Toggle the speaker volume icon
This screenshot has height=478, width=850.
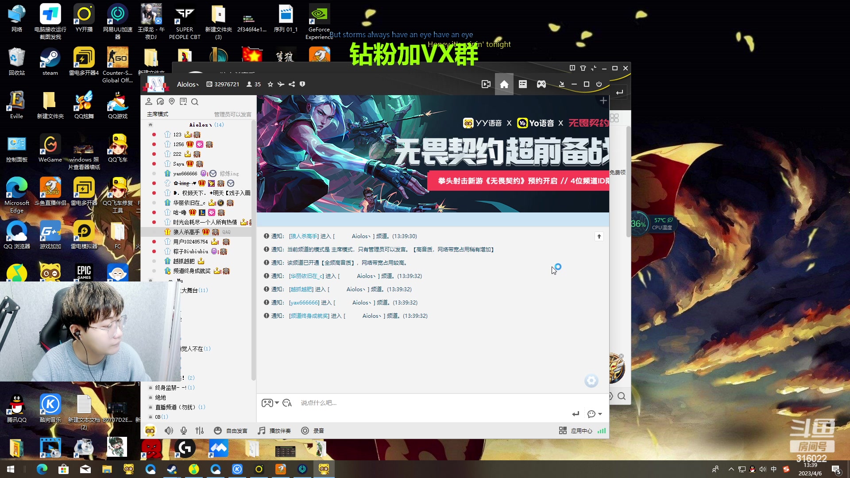click(x=169, y=431)
